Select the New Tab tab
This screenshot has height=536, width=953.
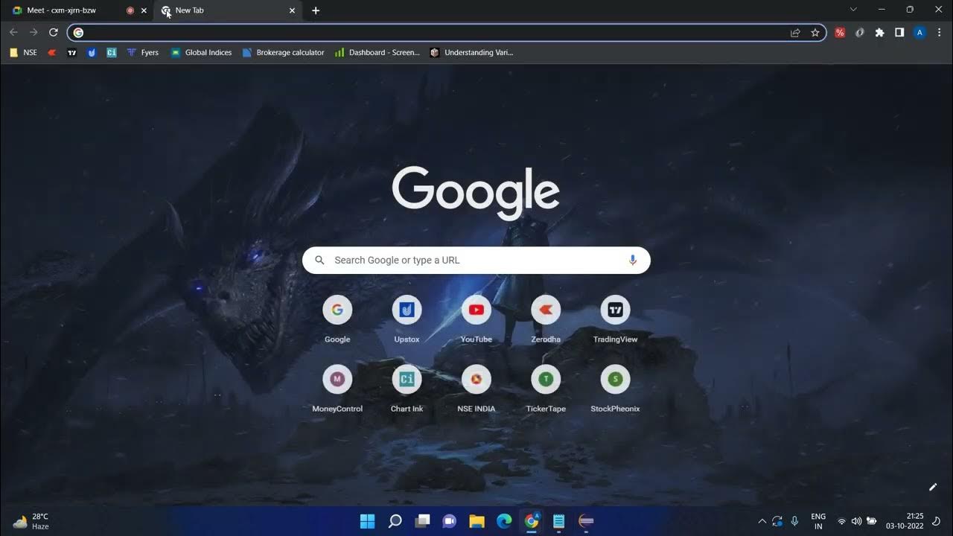coord(229,10)
